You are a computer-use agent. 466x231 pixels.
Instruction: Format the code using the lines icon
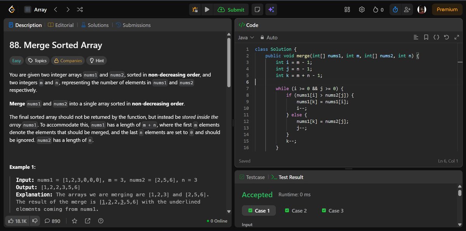pos(416,37)
